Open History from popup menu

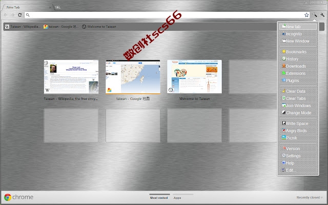(298, 59)
